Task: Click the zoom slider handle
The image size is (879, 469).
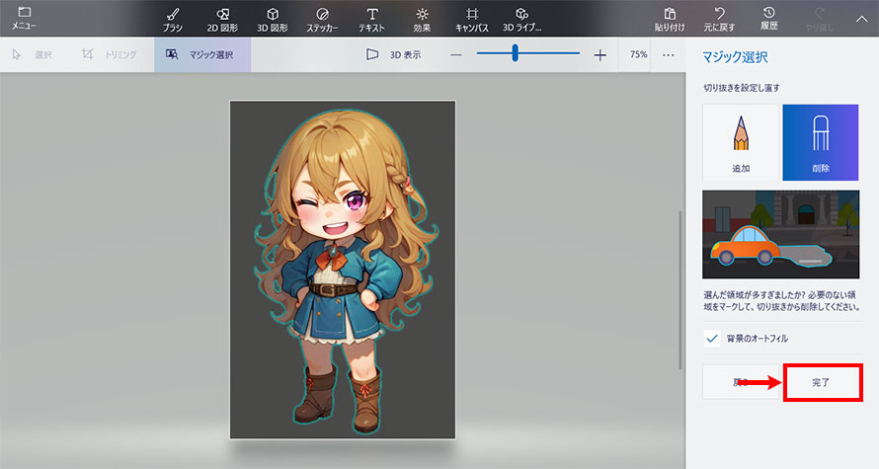Action: (x=515, y=53)
